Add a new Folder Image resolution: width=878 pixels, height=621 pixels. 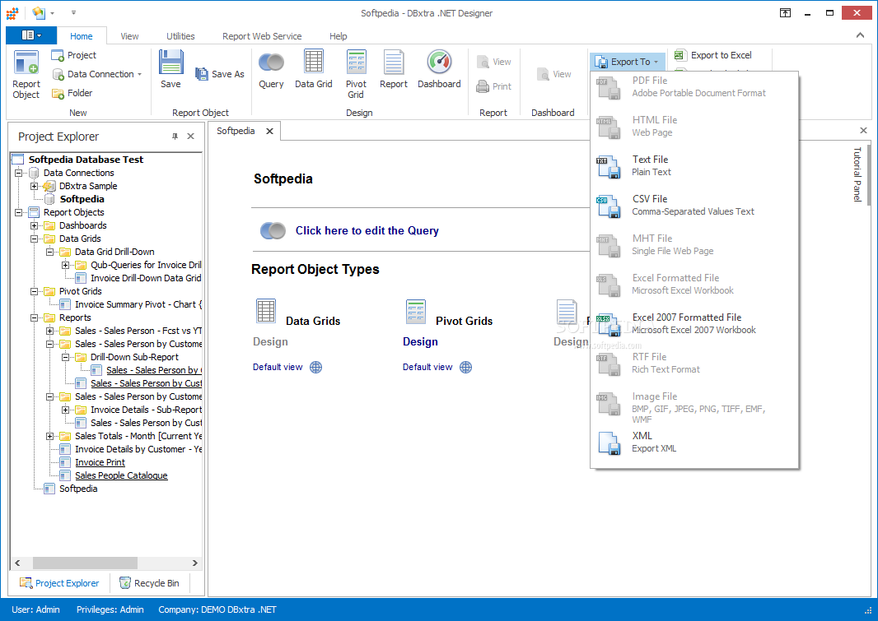pyautogui.click(x=72, y=93)
